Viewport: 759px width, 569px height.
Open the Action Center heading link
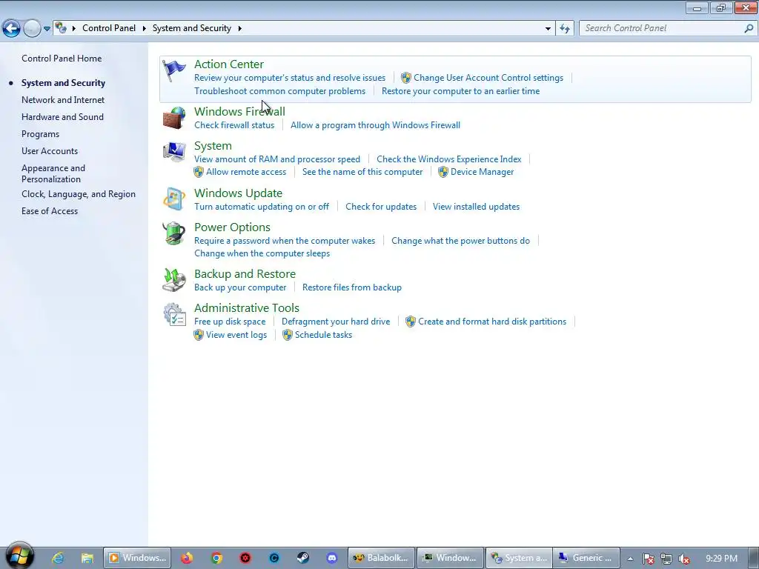229,64
